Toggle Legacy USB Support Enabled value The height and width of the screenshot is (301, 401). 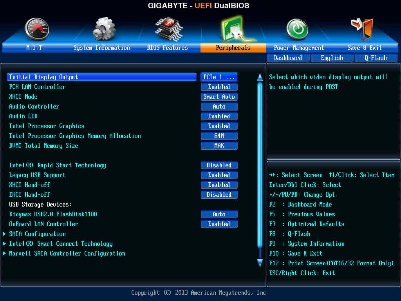219,175
